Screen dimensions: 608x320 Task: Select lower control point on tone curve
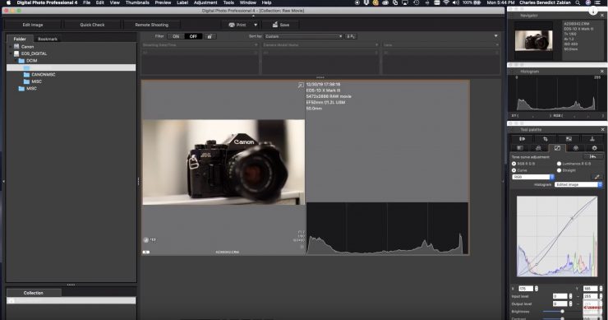pyautogui.click(x=537, y=265)
